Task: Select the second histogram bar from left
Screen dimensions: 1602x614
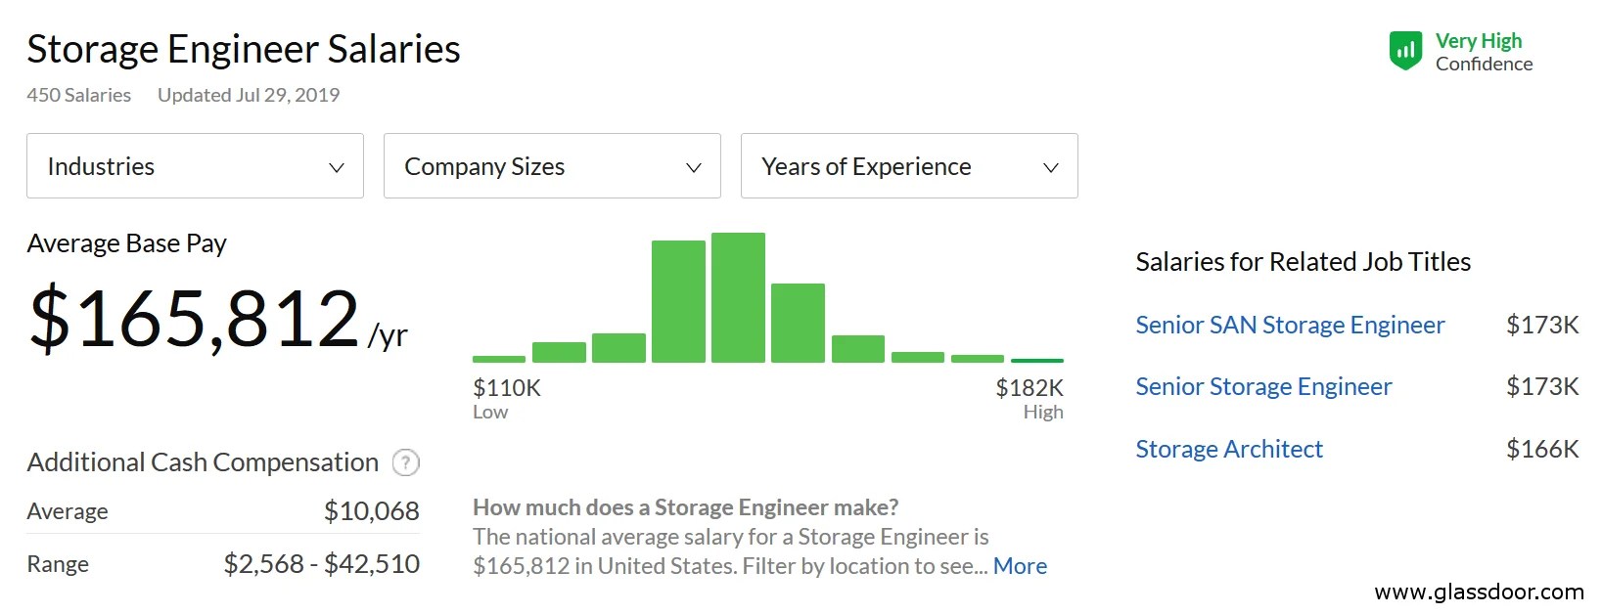Action: 559,350
